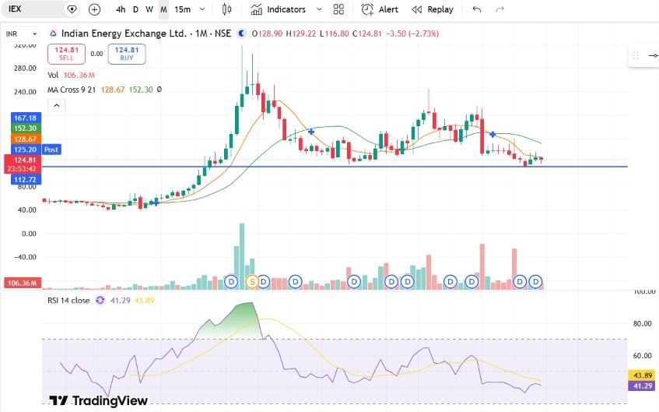This screenshot has height=412, width=659.
Task: Switch to 4h timeframe
Action: [x=121, y=9]
